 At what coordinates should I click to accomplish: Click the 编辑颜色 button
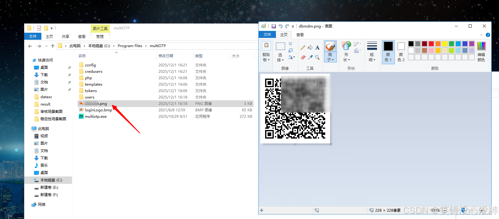pyautogui.click(x=481, y=52)
